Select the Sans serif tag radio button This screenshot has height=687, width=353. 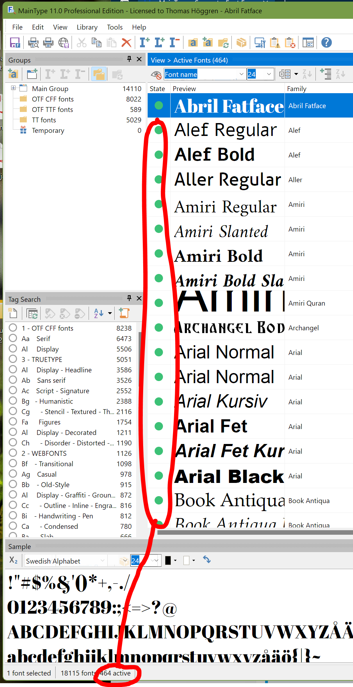[x=13, y=380]
